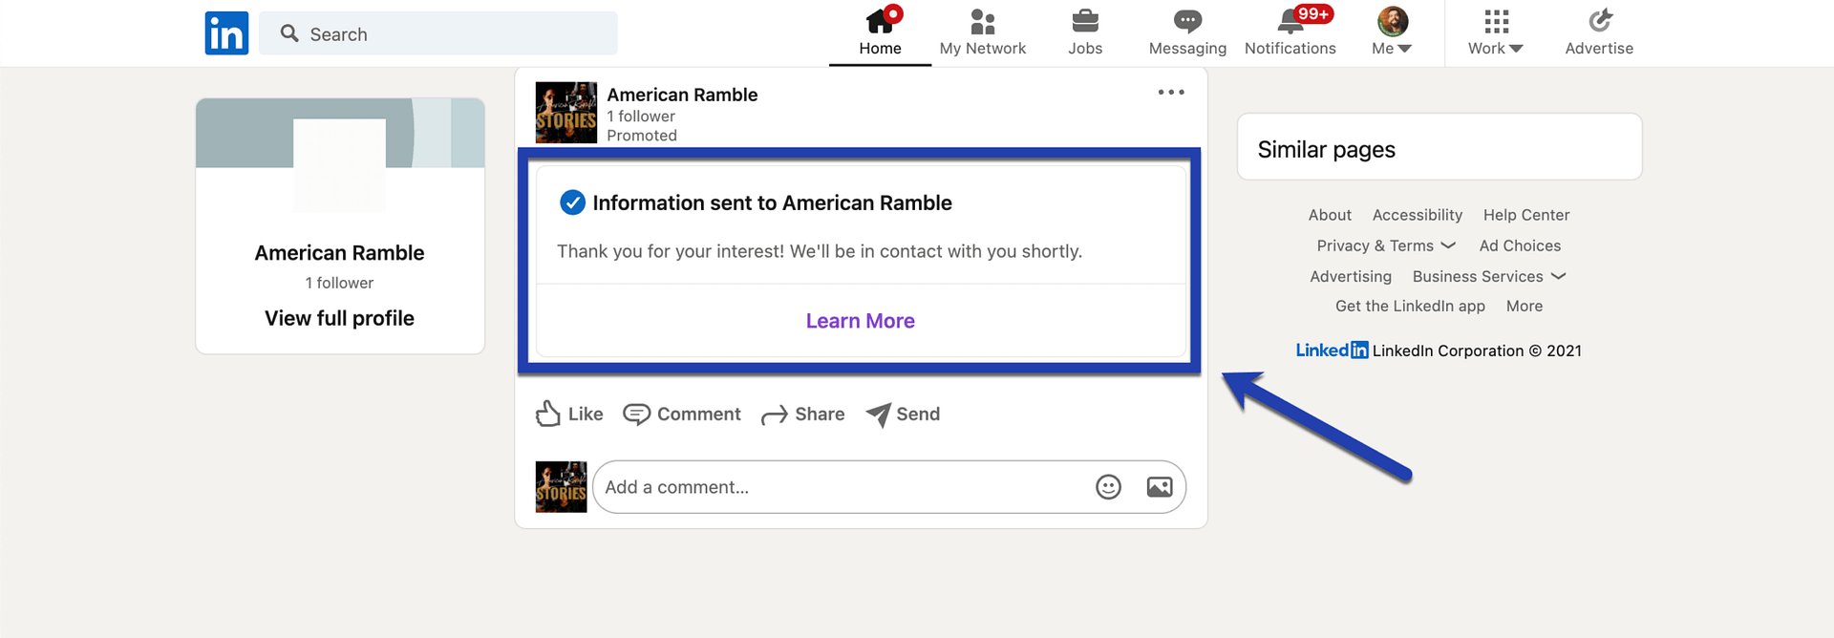Open the Jobs briefcase tab
The height and width of the screenshot is (638, 1834).
click(x=1085, y=33)
